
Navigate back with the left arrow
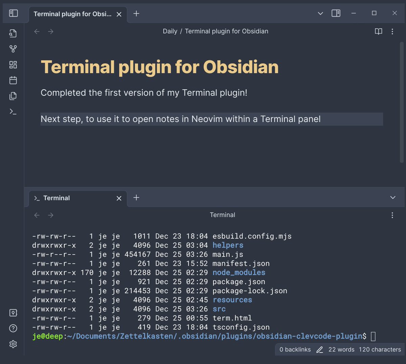[37, 31]
